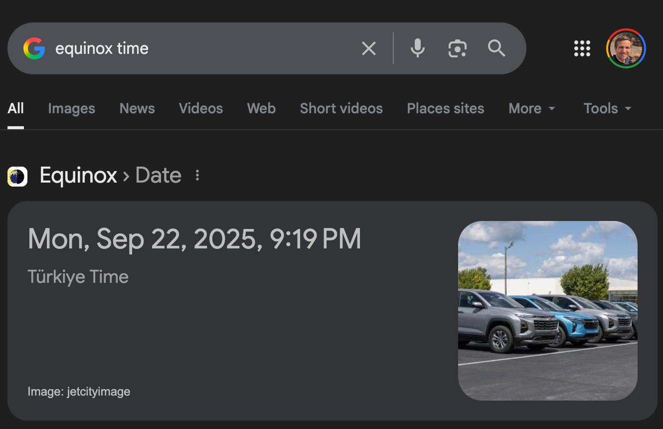Click the date 'Mon, Sep 22, 2025, 9:19 PM'
The width and height of the screenshot is (663, 429).
pos(194,239)
